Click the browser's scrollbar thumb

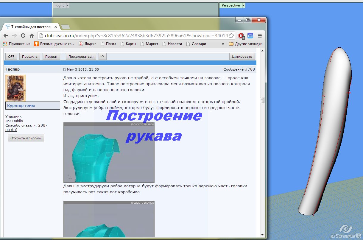[262, 100]
